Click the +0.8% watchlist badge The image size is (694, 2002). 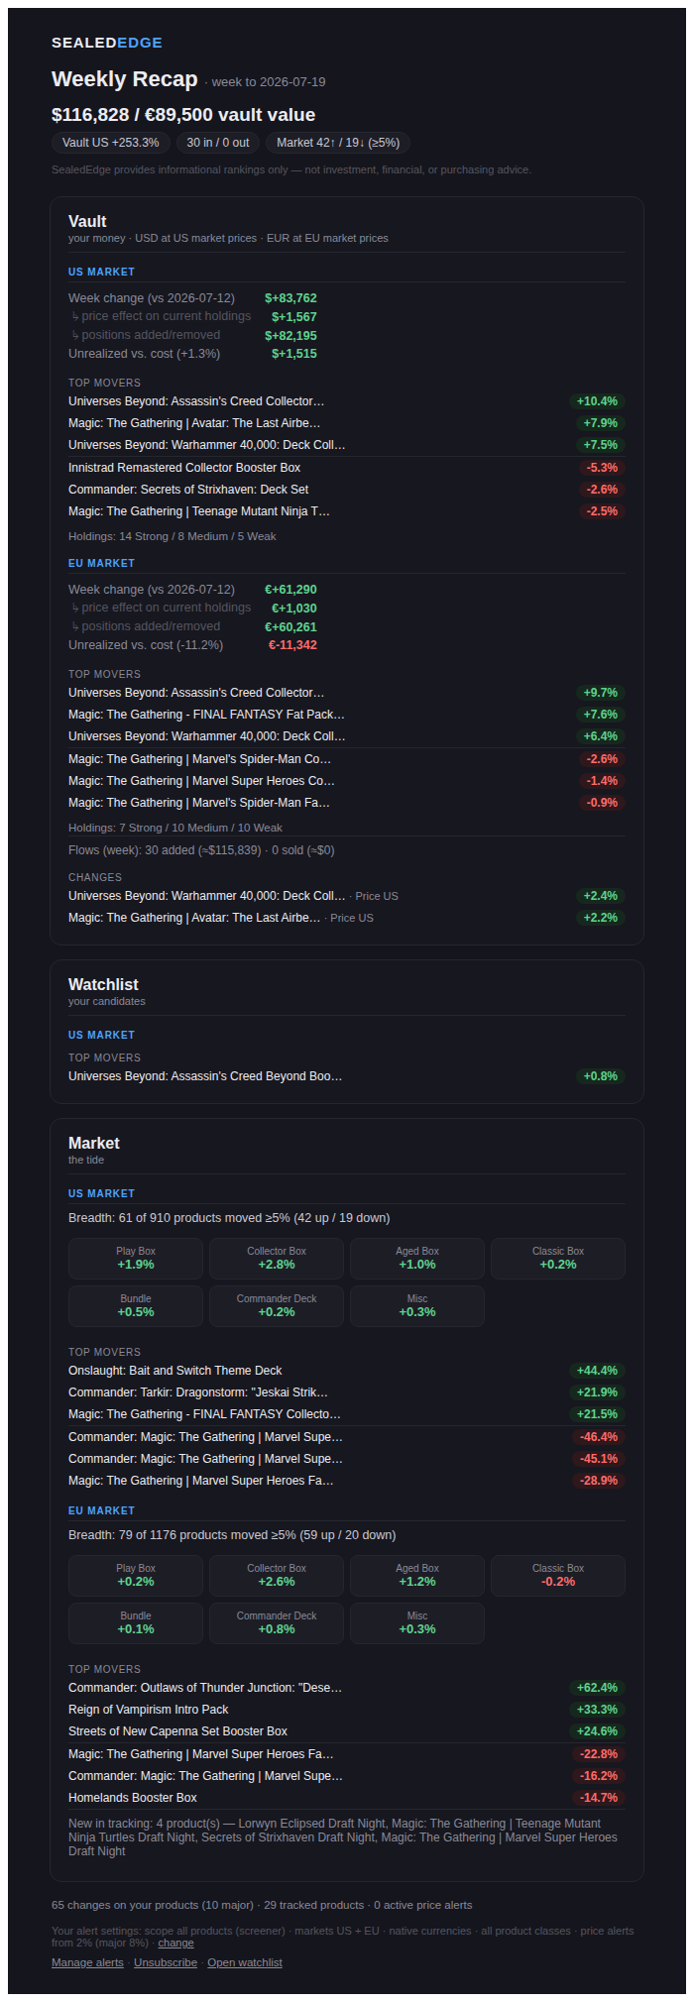pos(601,1076)
